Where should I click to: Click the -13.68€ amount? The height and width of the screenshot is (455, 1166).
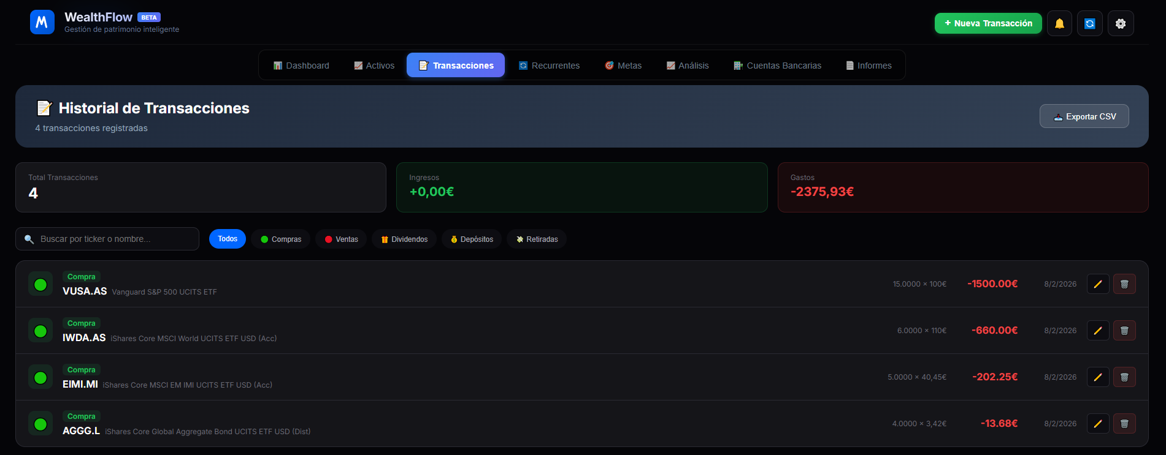999,424
